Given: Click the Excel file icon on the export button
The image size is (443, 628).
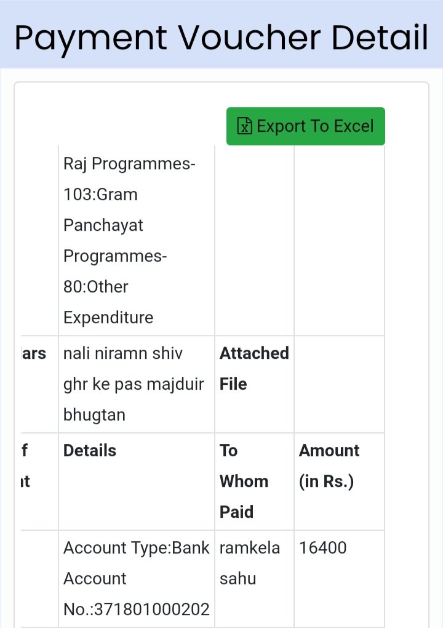Looking at the screenshot, I should click(245, 126).
